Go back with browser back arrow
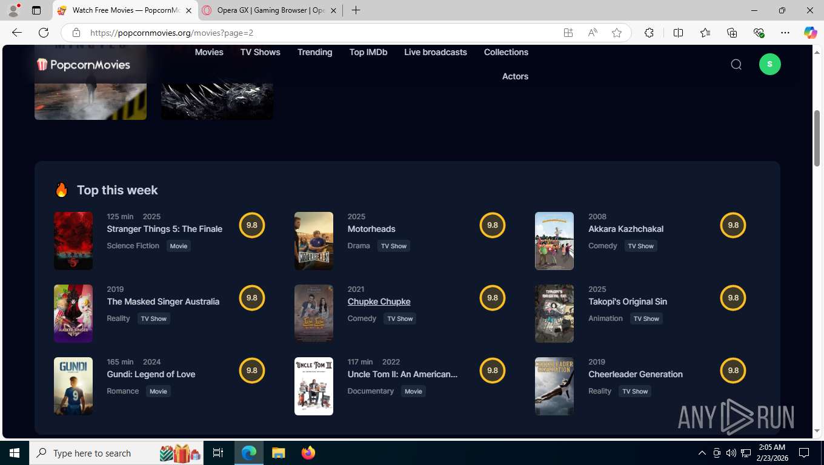The height and width of the screenshot is (465, 824). [17, 33]
